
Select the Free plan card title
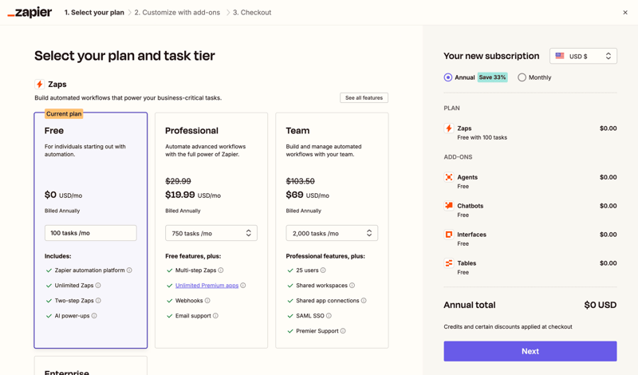tap(54, 131)
